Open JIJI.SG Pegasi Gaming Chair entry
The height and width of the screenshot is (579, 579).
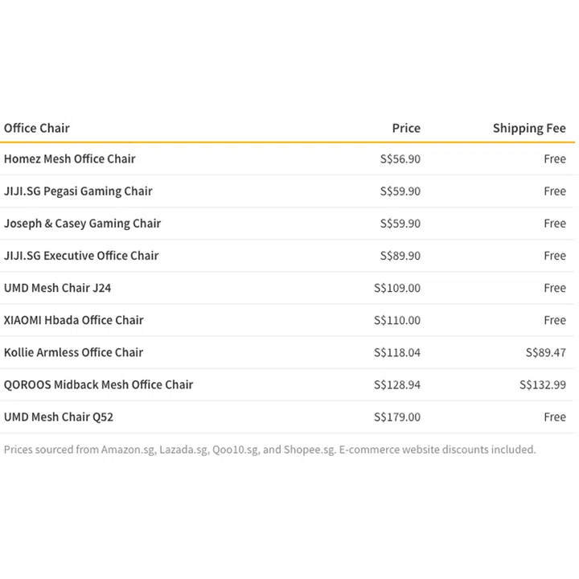coord(78,191)
